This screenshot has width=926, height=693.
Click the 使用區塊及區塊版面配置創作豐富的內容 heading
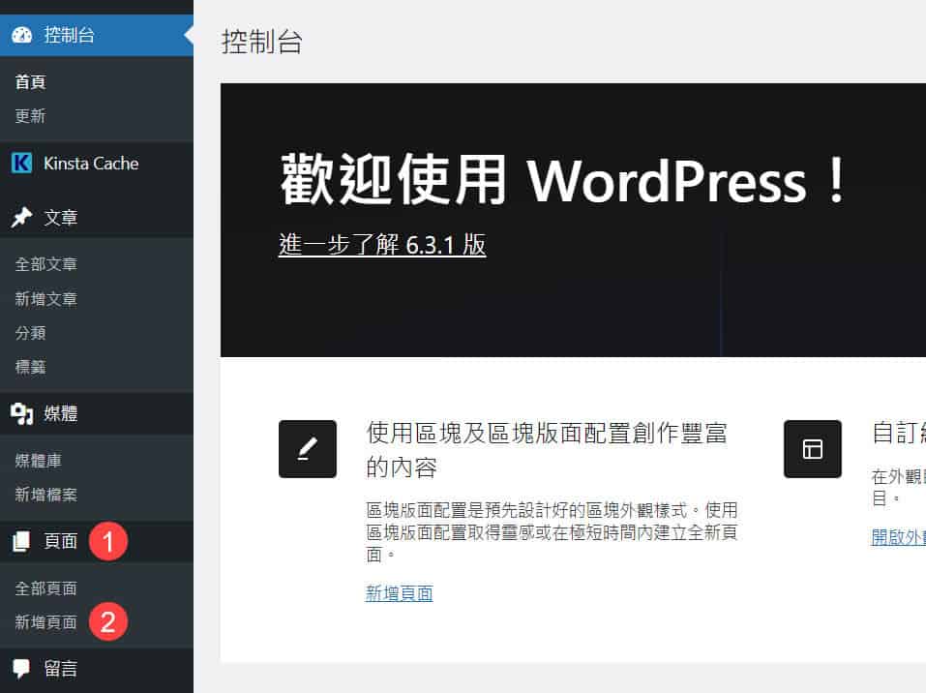click(x=547, y=450)
